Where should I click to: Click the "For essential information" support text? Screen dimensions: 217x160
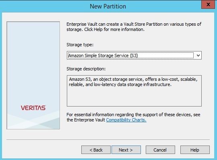tap(133, 117)
